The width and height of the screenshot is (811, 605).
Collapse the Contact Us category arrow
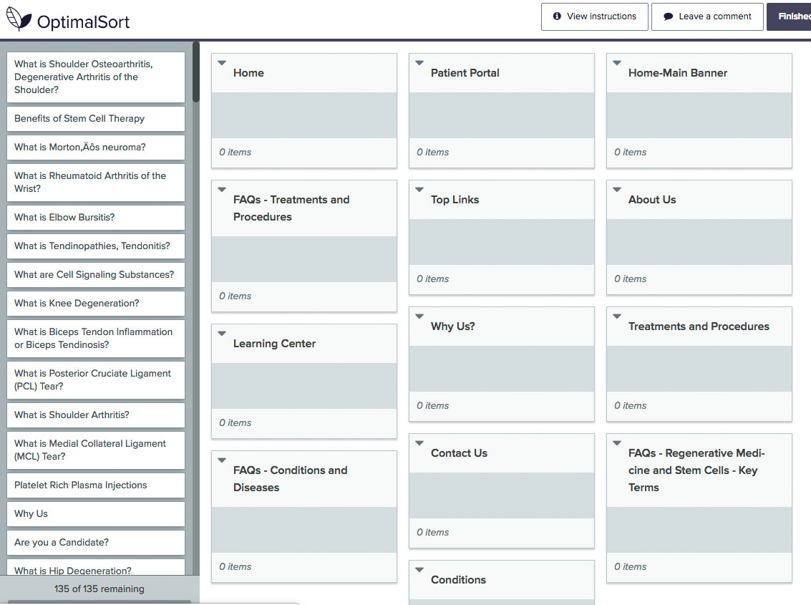(419, 443)
